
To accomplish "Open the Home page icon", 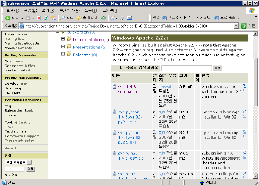I will pos(54,18).
